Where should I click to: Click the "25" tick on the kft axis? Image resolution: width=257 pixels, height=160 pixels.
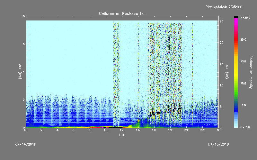click(x=221, y=21)
